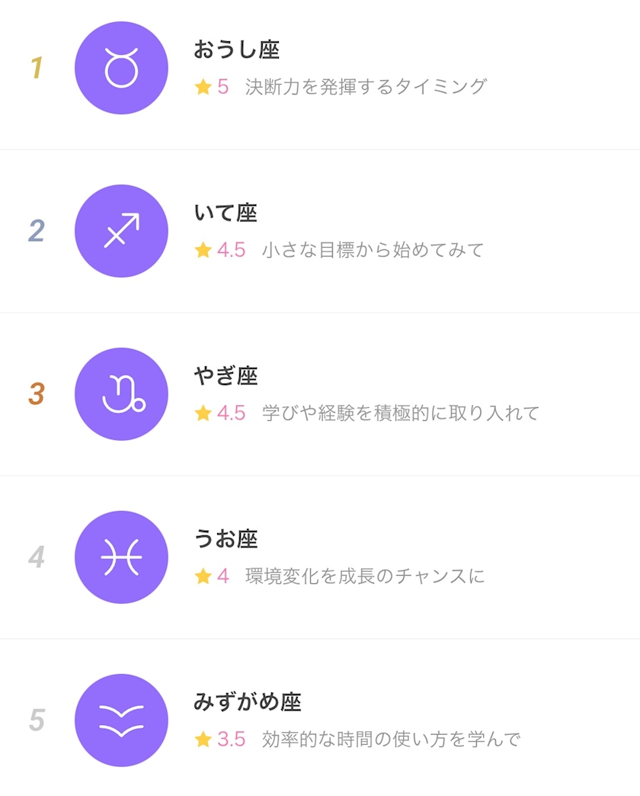Screen dimensions: 640x796
Task: Tap the Pisces symbol icon
Action: coord(121,557)
